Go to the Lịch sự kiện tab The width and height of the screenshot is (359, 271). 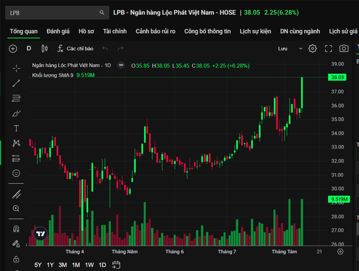(255, 31)
